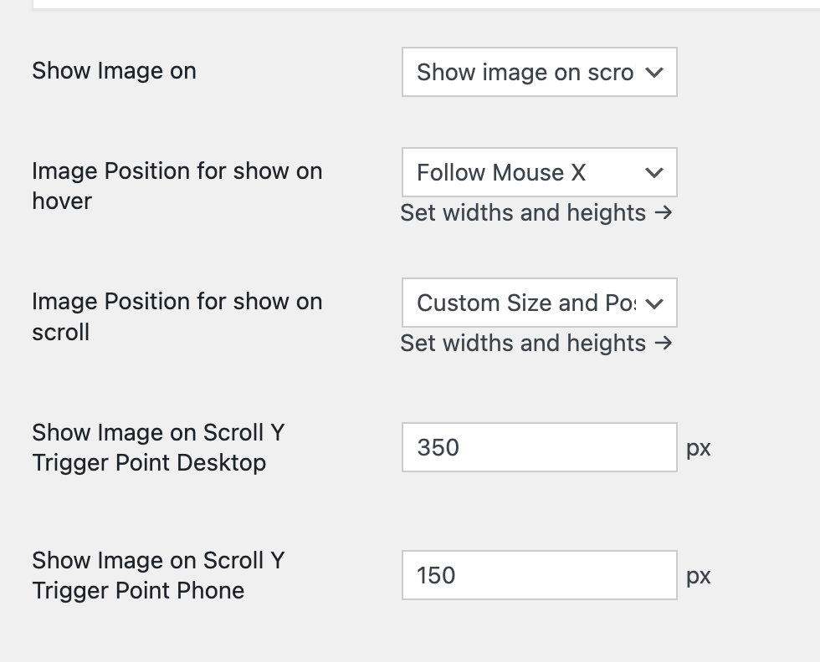The height and width of the screenshot is (662, 820).
Task: Click the px unit next to the 150 field
Action: click(x=699, y=577)
